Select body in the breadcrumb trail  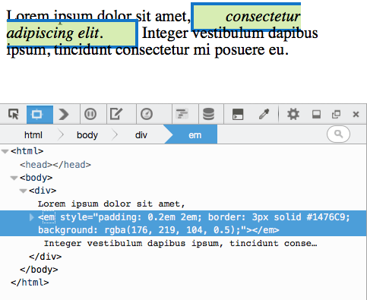[x=87, y=135]
